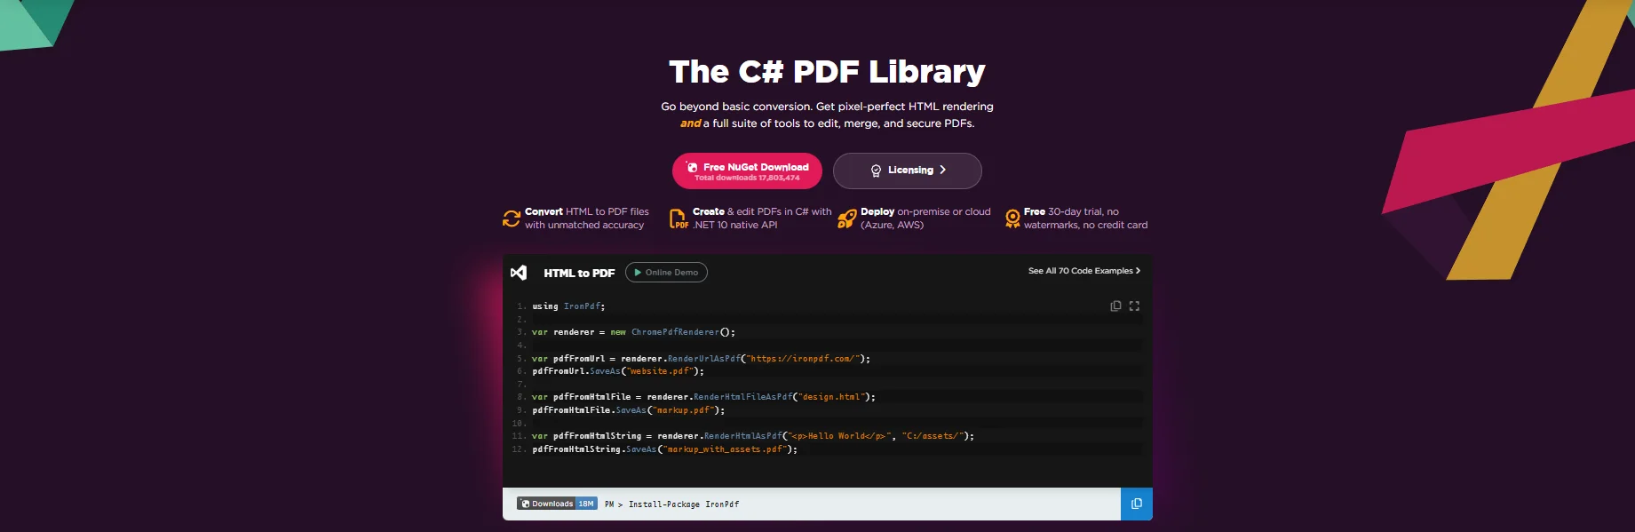Click the chevron arrow on the Licensing button
The image size is (1635, 532).
tap(943, 170)
